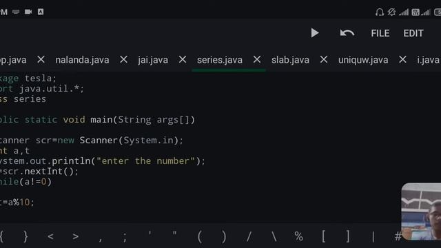Open the uniquw.java tab
The width and height of the screenshot is (441, 248).
[363, 60]
